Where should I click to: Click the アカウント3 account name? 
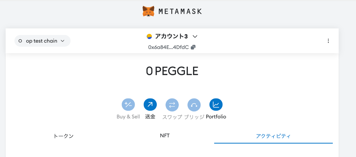click(171, 37)
